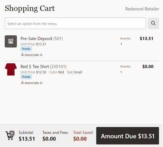Click the Pre-Sale Deposit placeholder image icon
This screenshot has height=147, width=163.
[11, 41]
